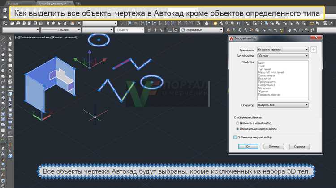Image resolution: width=336 pixels, height=188 pixels.
Task: Select 'Масштаб типа линий' in Свойства list
Action: click(271, 72)
